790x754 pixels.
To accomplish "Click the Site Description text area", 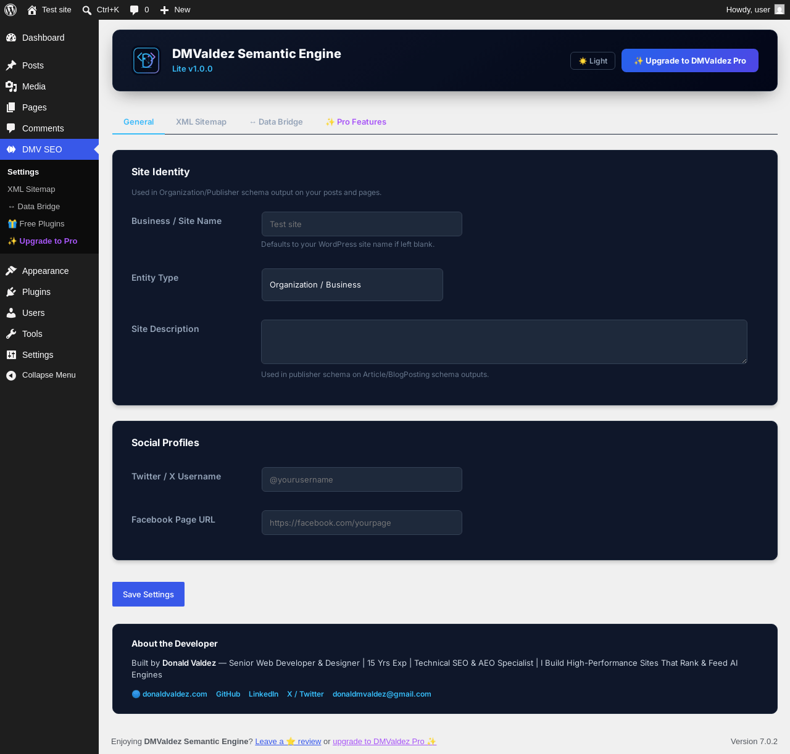I will [504, 342].
